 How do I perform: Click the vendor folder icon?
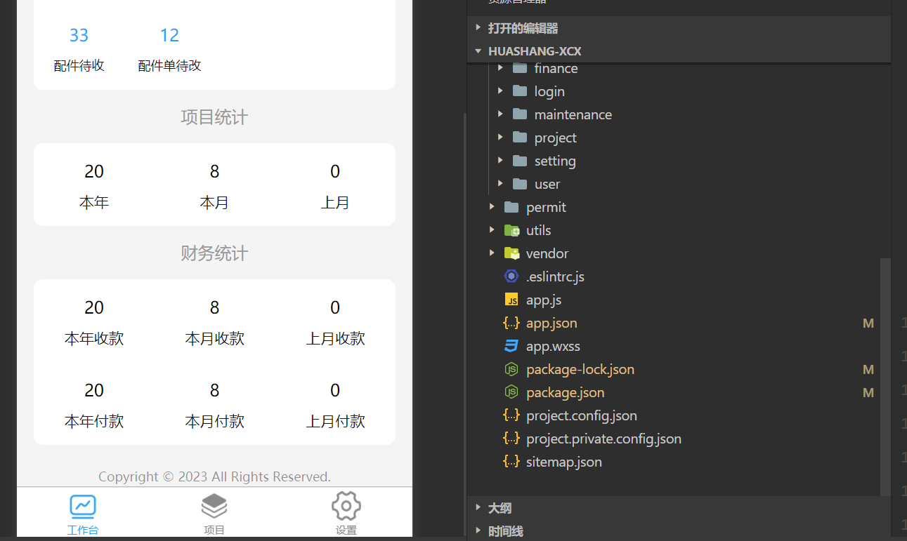point(511,253)
